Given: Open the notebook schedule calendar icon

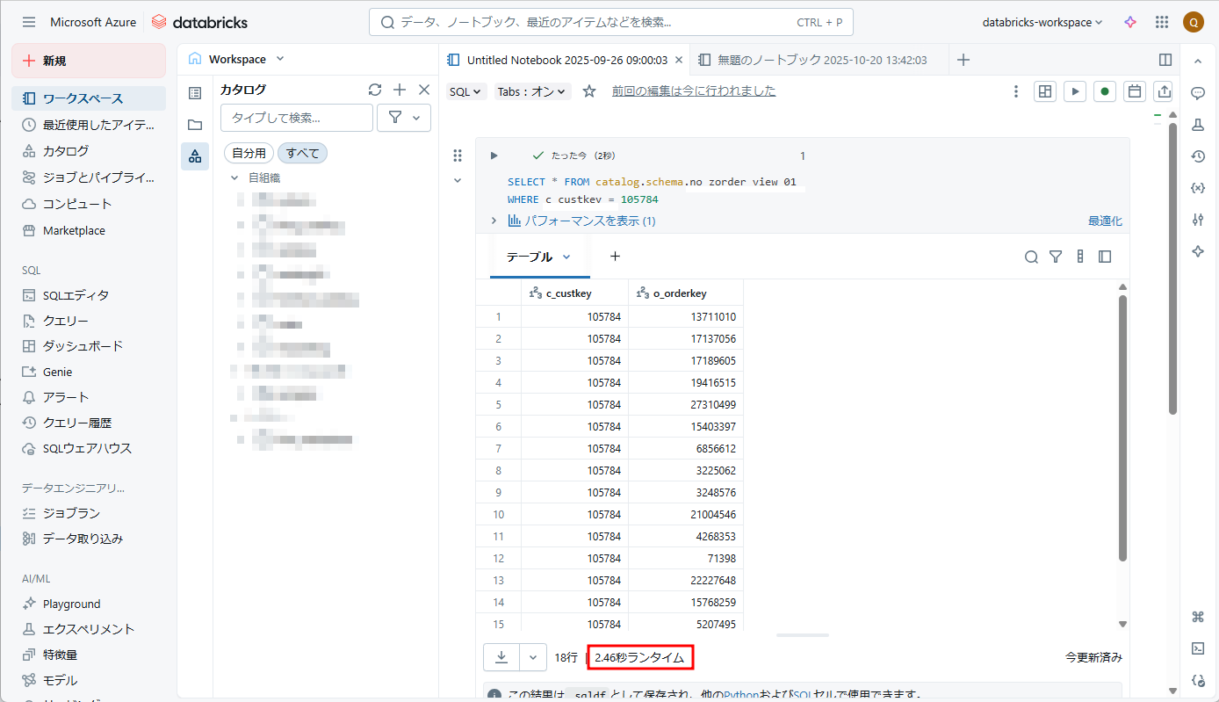Looking at the screenshot, I should (1135, 91).
